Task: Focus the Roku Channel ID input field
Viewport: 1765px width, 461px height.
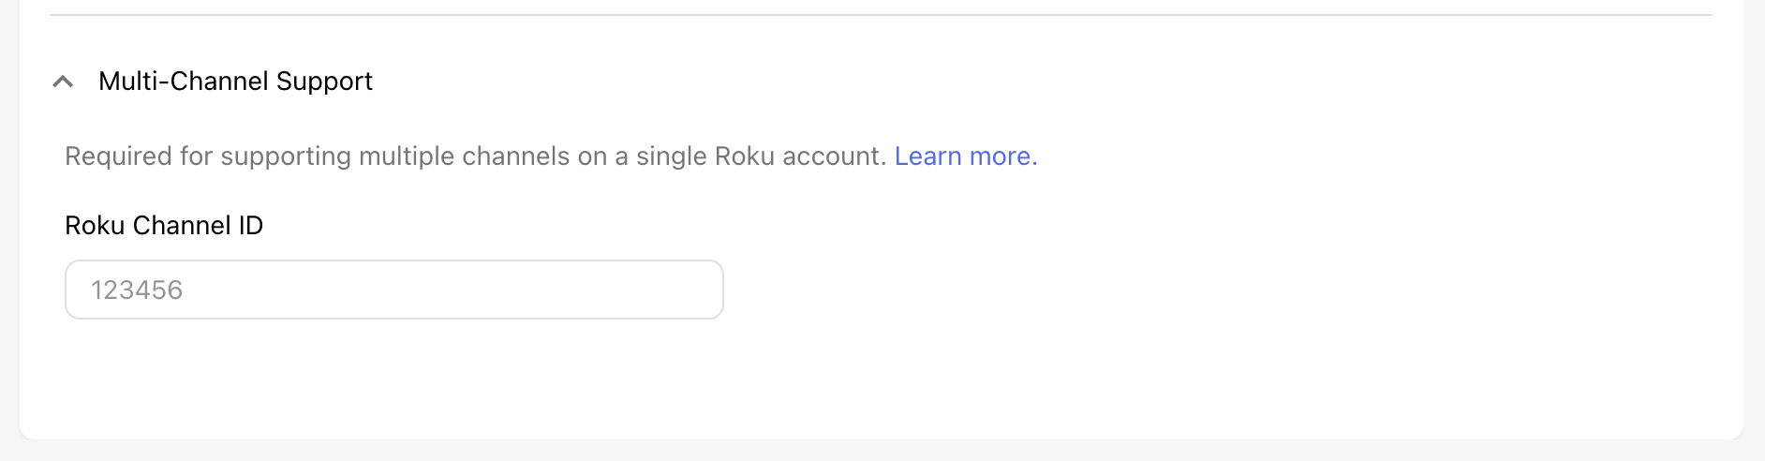Action: [x=393, y=290]
